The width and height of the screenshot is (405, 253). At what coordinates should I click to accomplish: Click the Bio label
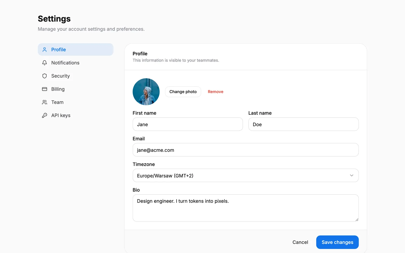pyautogui.click(x=136, y=190)
